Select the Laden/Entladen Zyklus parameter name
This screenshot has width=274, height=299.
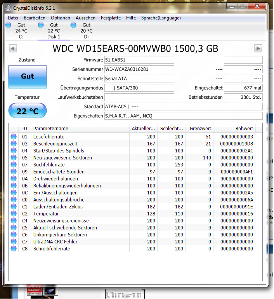[58, 207]
